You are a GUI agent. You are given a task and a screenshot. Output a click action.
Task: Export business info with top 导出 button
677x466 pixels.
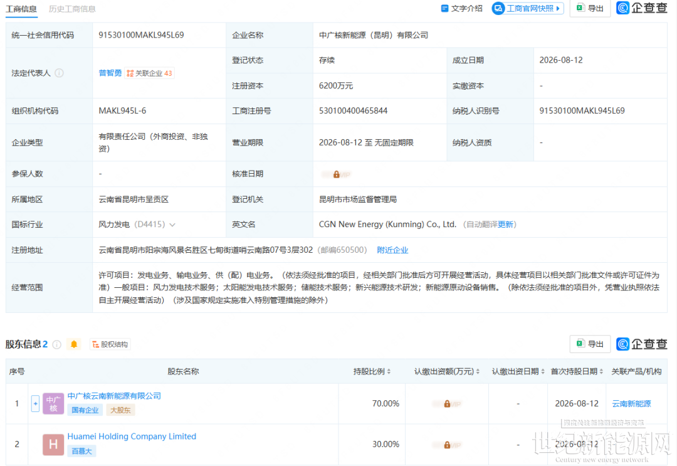(590, 8)
